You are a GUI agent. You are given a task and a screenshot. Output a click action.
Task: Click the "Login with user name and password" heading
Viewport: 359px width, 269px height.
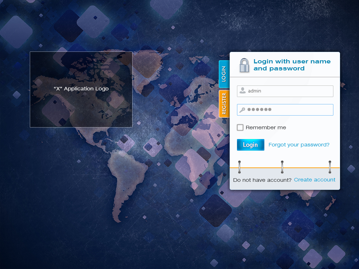292,65
